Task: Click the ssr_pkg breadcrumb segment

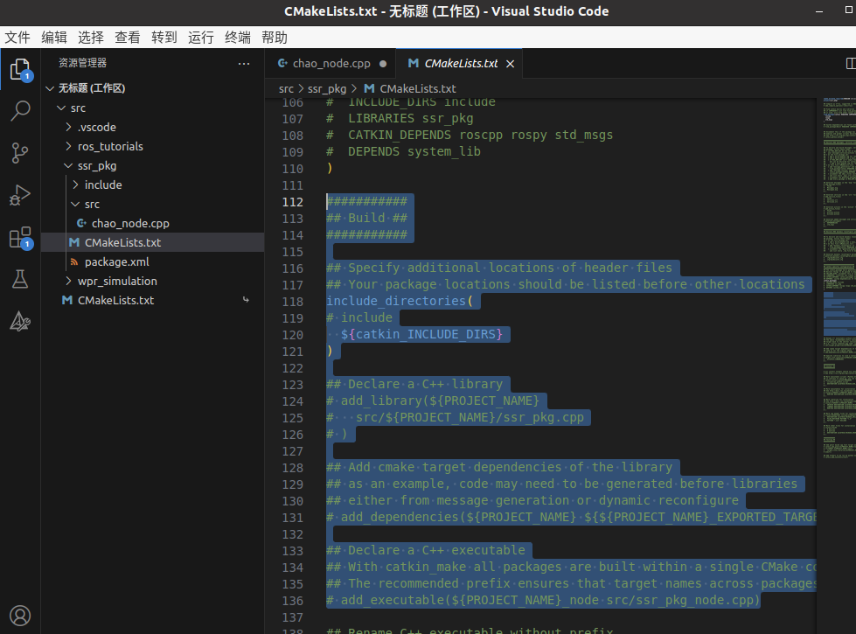Action: tap(326, 88)
